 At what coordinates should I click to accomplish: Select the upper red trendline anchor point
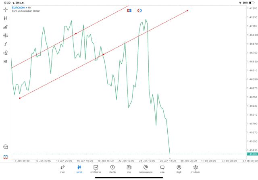coord(76,33)
